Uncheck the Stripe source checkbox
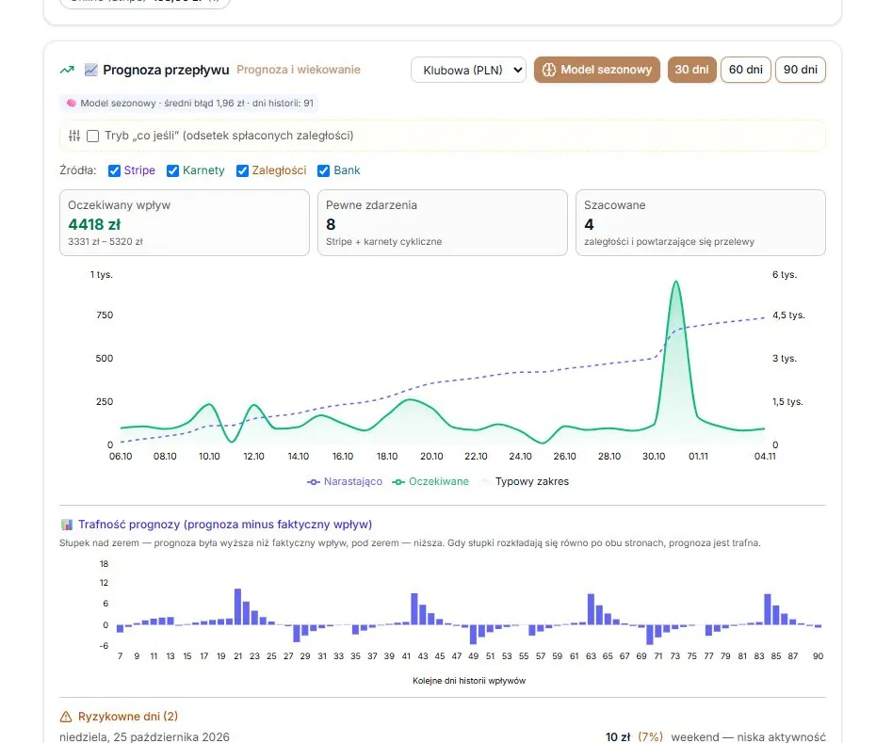 [x=114, y=171]
